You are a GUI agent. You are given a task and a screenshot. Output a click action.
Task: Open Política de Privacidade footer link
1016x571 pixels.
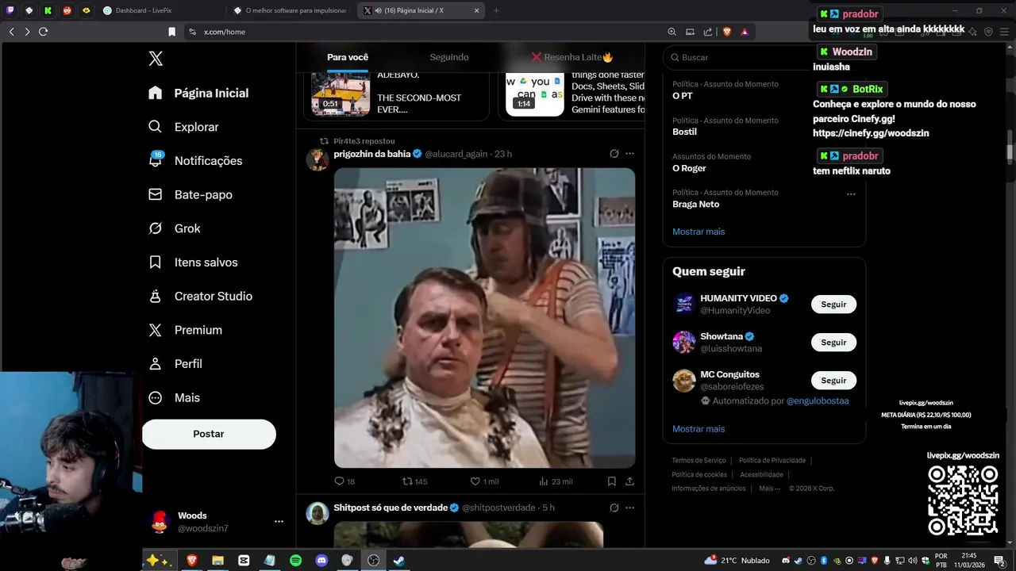[772, 461]
